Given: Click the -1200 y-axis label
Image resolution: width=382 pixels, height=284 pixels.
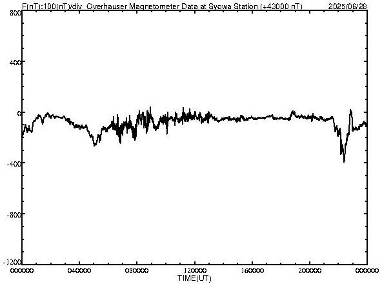Looking at the screenshot, I should click(x=12, y=262).
